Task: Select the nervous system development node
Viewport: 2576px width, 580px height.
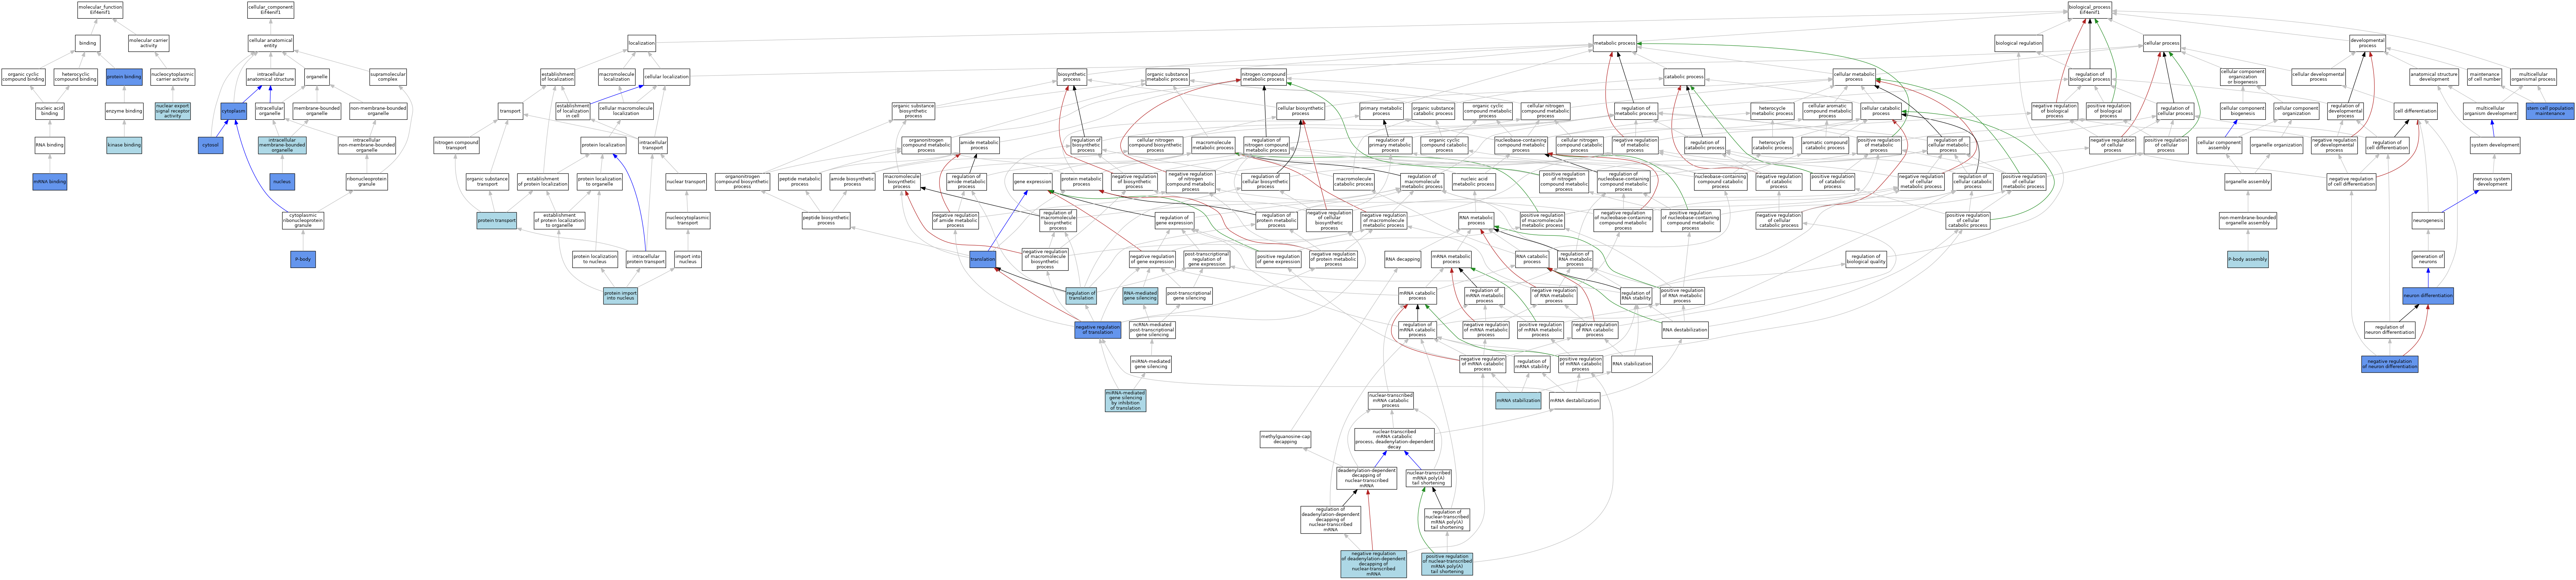Action: pos(2492,182)
